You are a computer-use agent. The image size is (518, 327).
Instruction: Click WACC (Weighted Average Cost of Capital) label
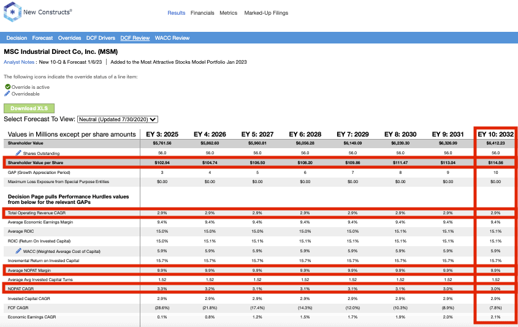click(x=62, y=252)
